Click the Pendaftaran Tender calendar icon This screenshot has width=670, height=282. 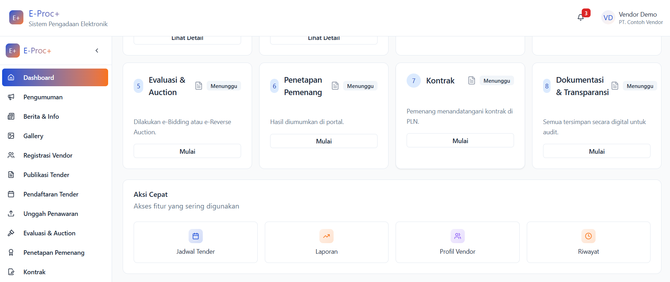click(x=11, y=194)
